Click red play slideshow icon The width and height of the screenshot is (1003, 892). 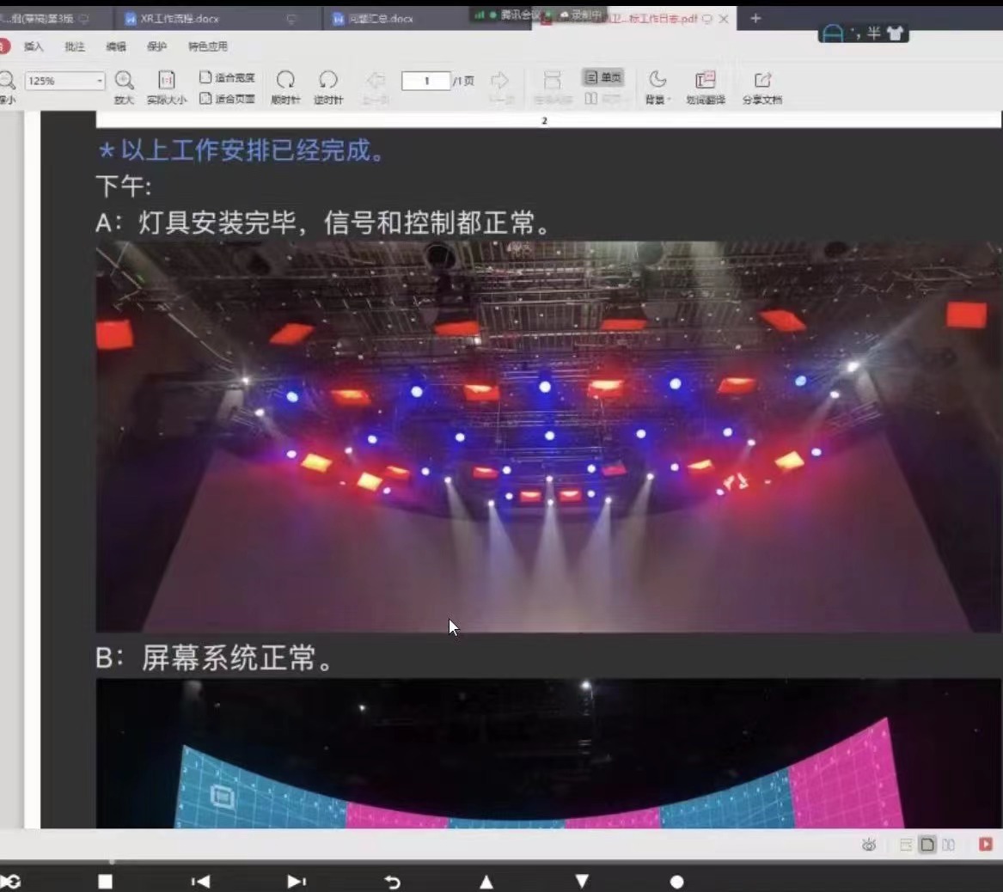pos(986,845)
